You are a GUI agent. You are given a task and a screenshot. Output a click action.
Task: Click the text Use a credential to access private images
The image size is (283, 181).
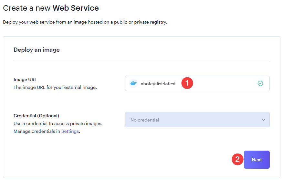pyautogui.click(x=58, y=123)
